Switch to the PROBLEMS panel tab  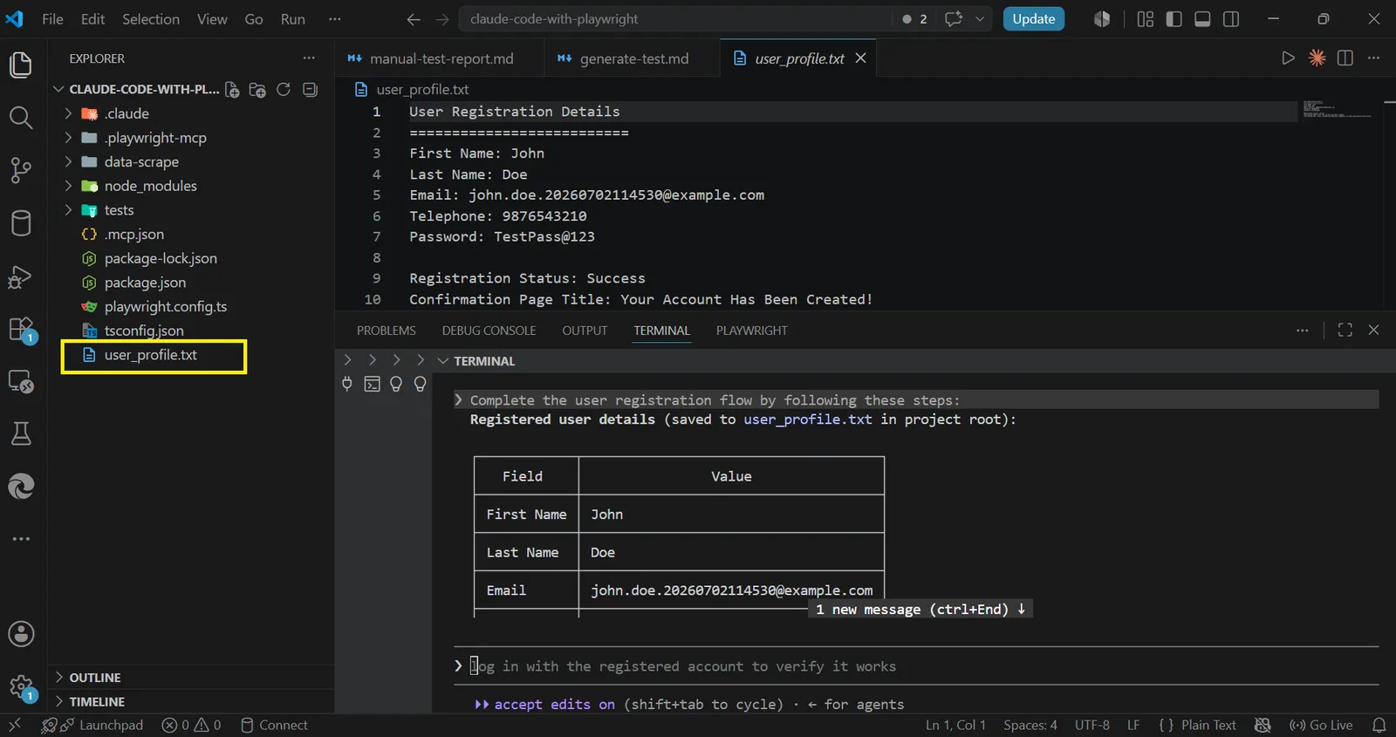point(387,331)
